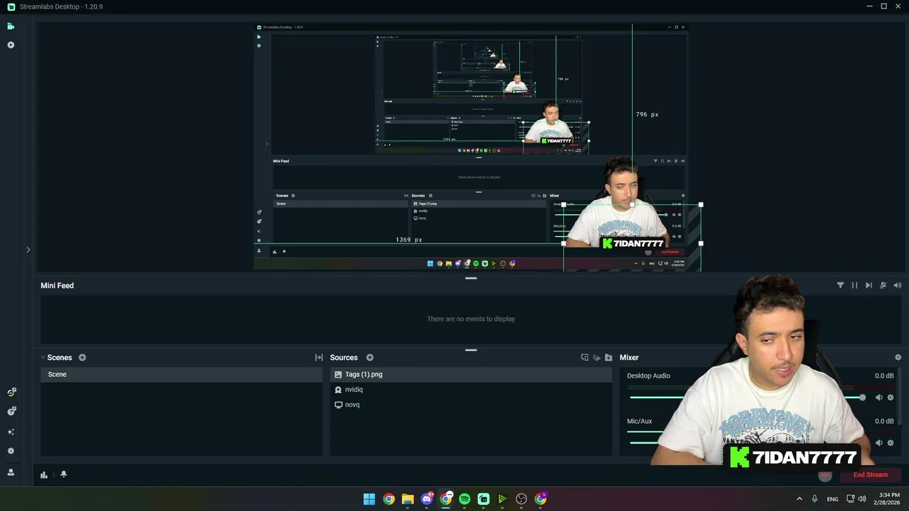Skip the current alert in Mini Feed

pyautogui.click(x=869, y=285)
